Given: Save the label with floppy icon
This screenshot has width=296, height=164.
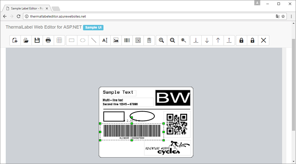Looking at the screenshot, I should pyautogui.click(x=37, y=40).
